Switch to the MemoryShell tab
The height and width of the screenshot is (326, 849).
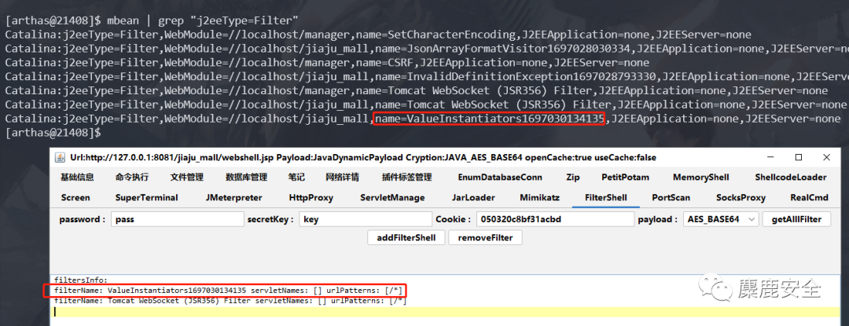point(700,178)
